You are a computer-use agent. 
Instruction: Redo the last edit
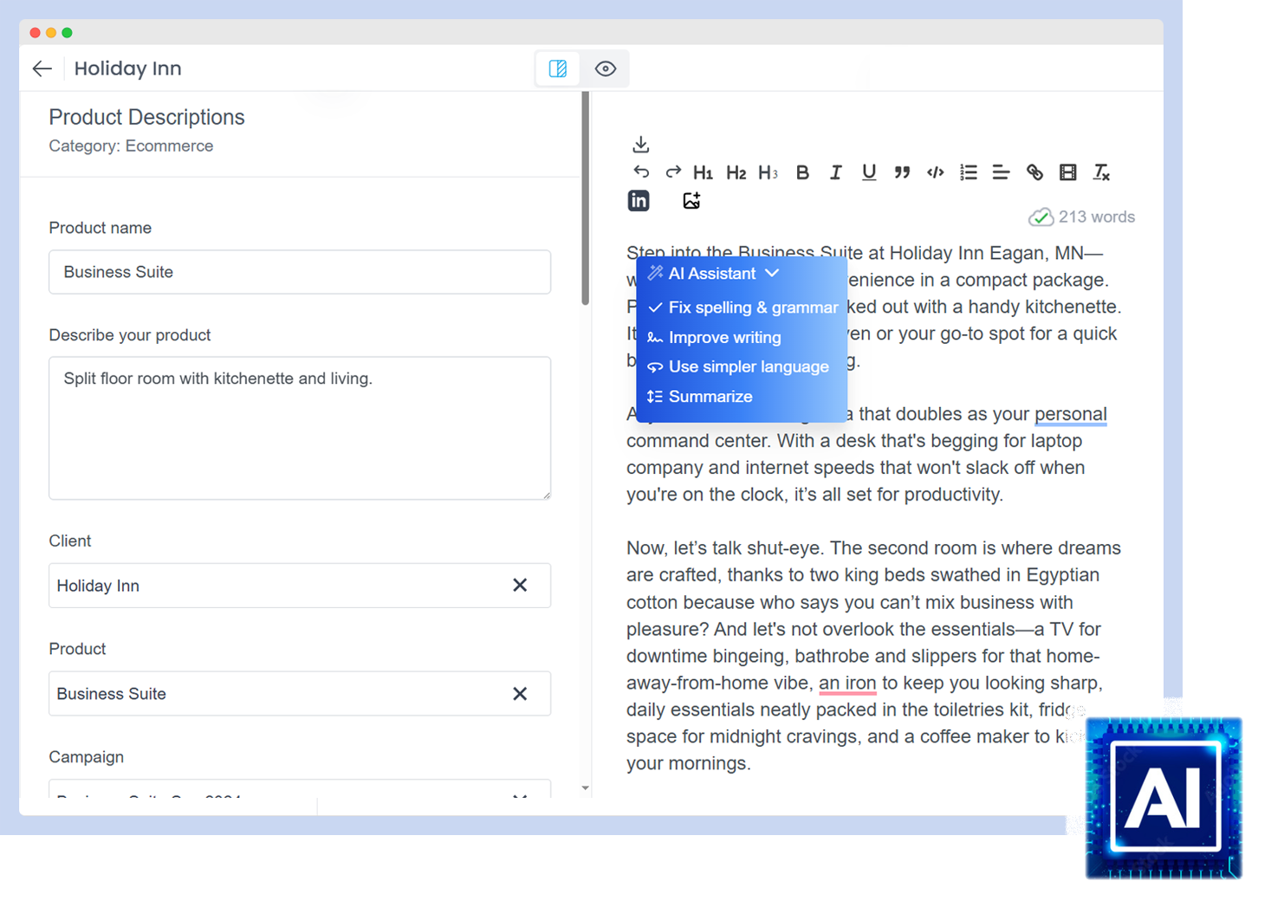pos(673,172)
